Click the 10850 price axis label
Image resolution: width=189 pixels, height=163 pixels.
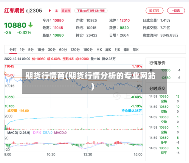[9, 97]
